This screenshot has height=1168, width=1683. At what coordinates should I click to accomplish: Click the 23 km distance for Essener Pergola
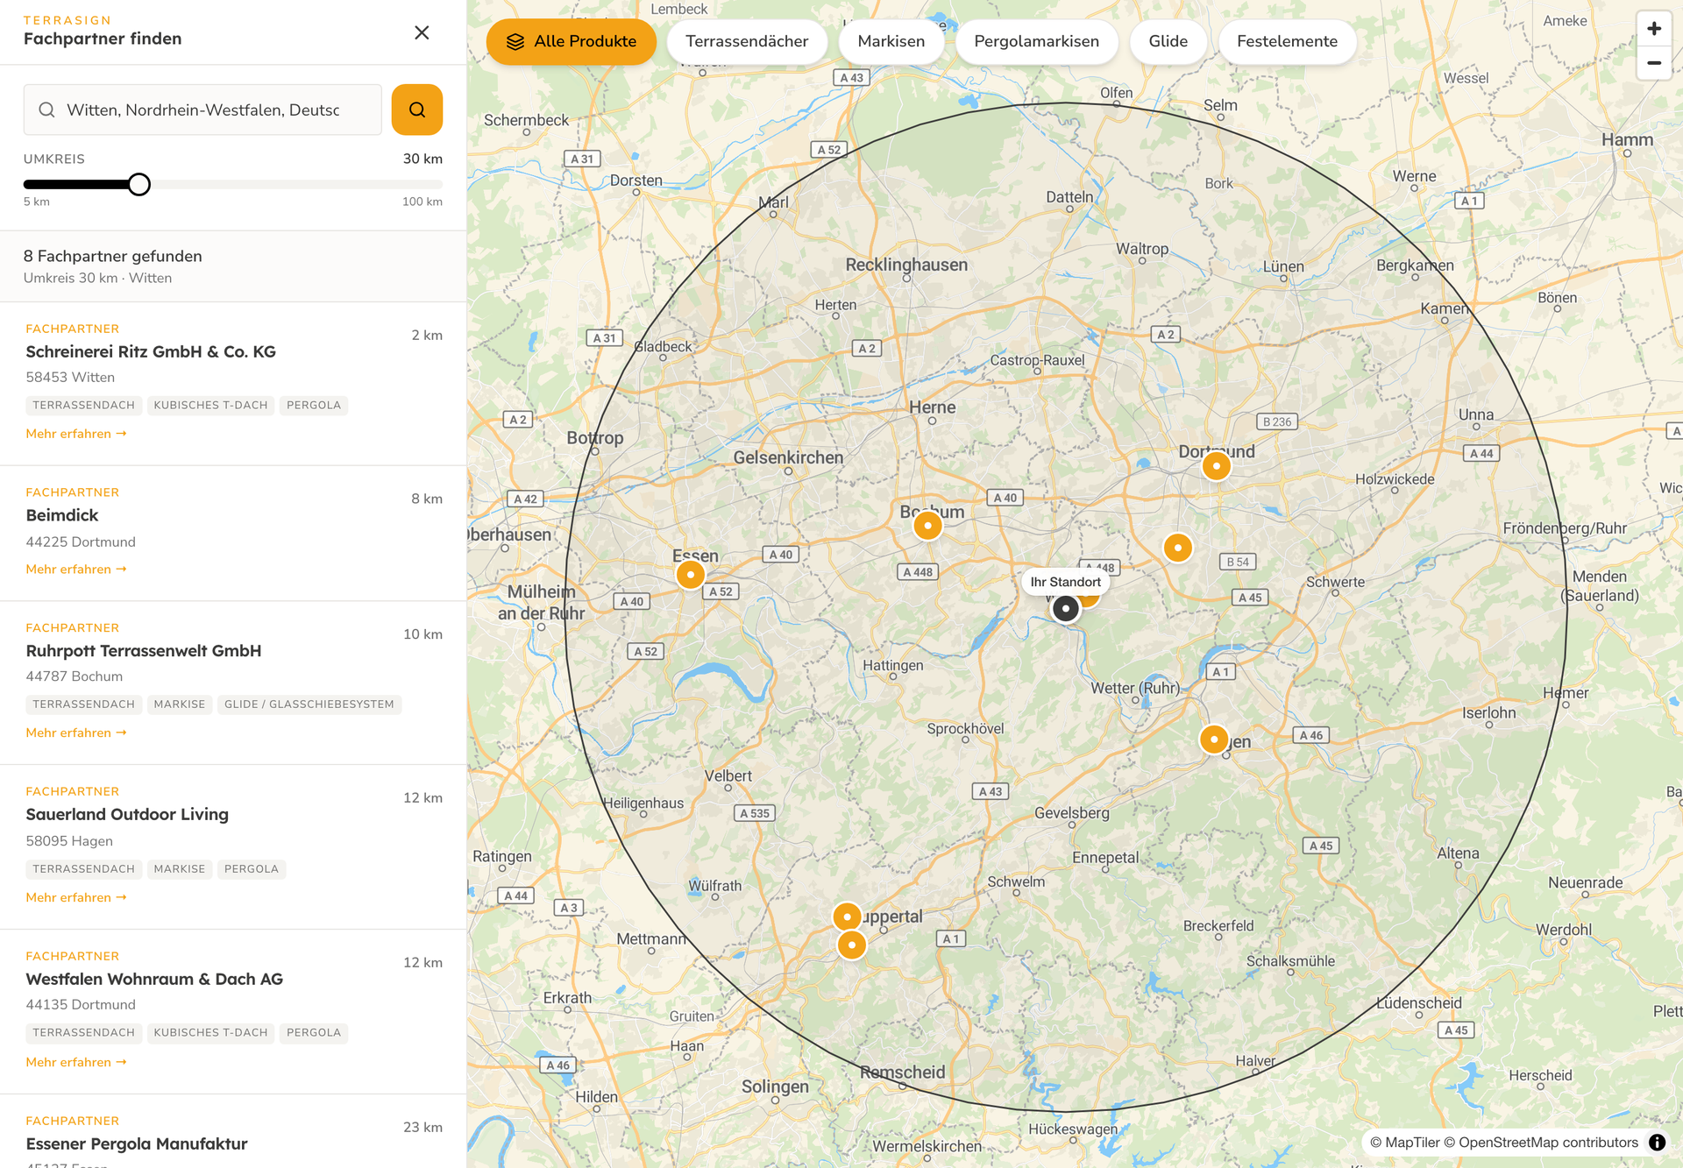pyautogui.click(x=423, y=1127)
